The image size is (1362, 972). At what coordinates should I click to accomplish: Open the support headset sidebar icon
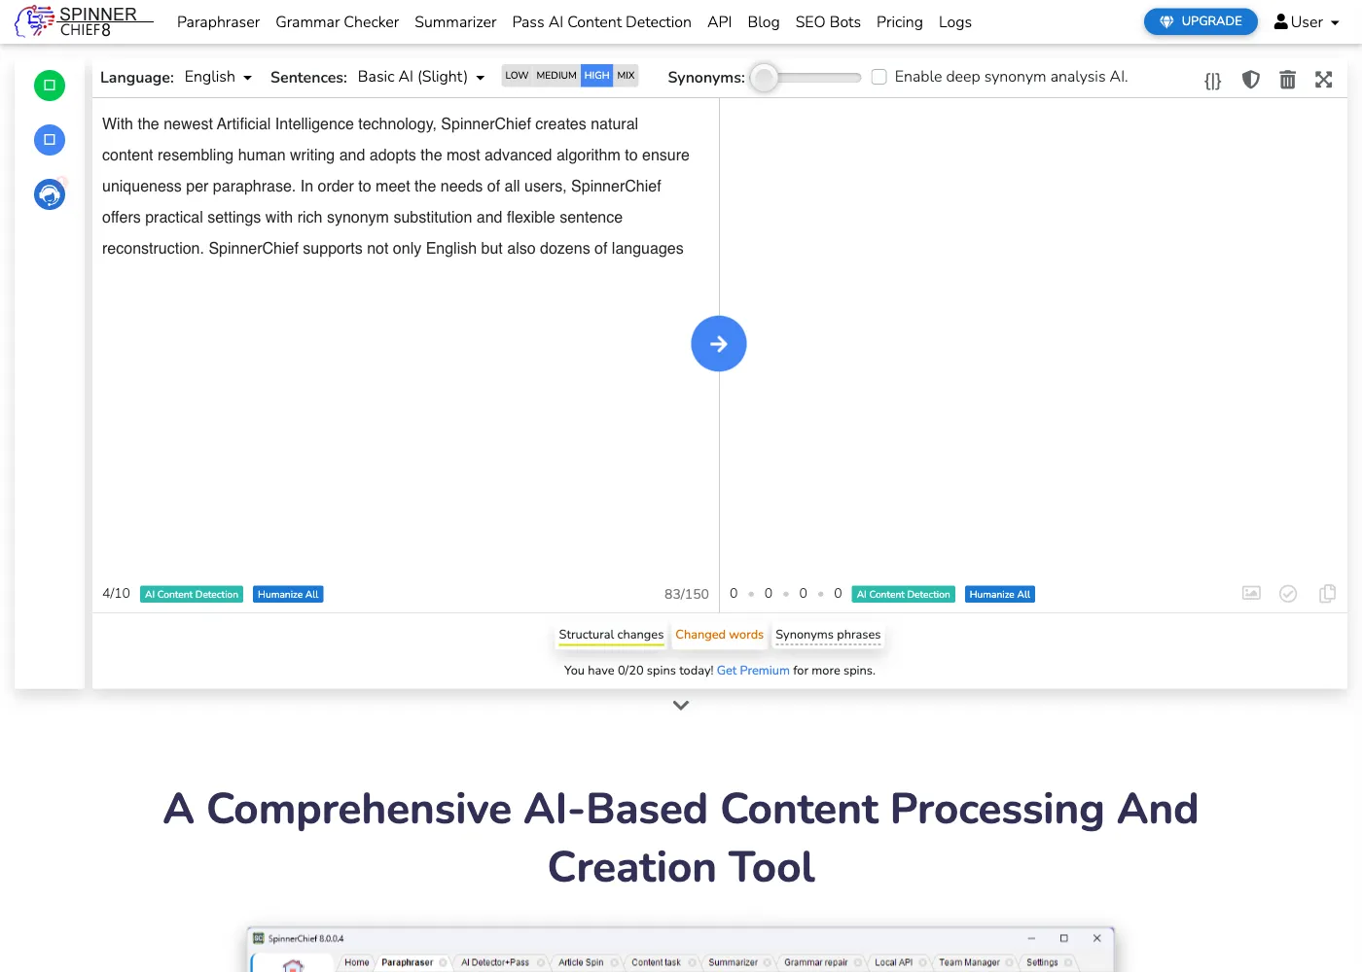[x=50, y=194]
